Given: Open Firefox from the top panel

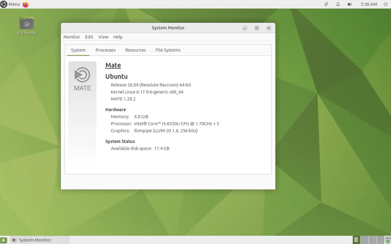Looking at the screenshot, I should coord(26,4).
